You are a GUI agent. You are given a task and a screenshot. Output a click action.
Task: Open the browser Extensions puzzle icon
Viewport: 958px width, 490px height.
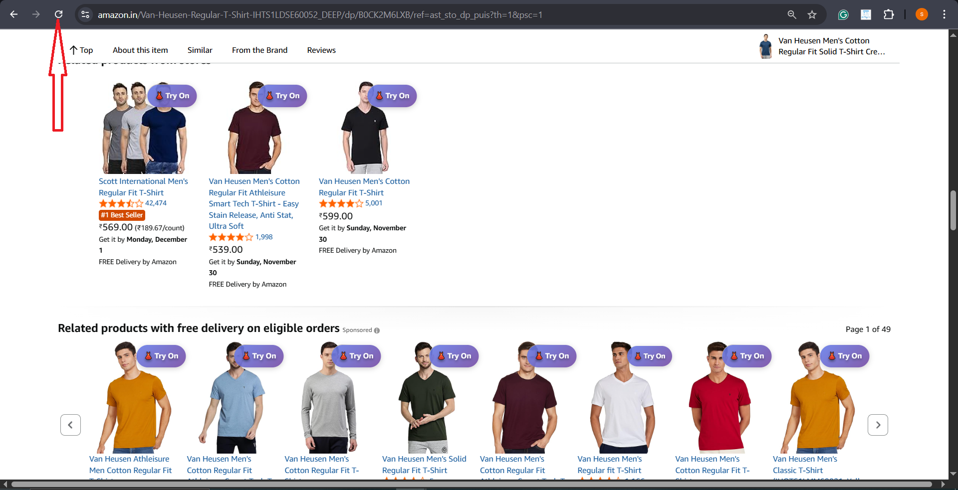pos(888,14)
